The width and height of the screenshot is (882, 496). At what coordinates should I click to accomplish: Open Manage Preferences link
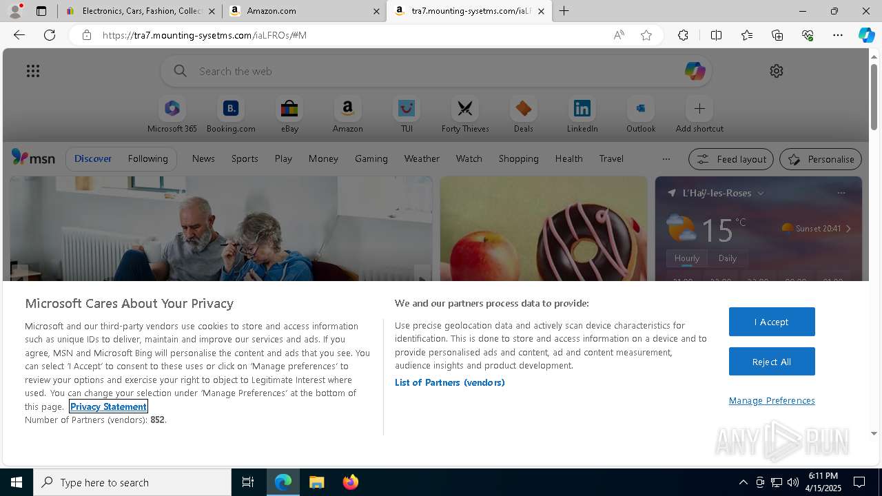(772, 400)
